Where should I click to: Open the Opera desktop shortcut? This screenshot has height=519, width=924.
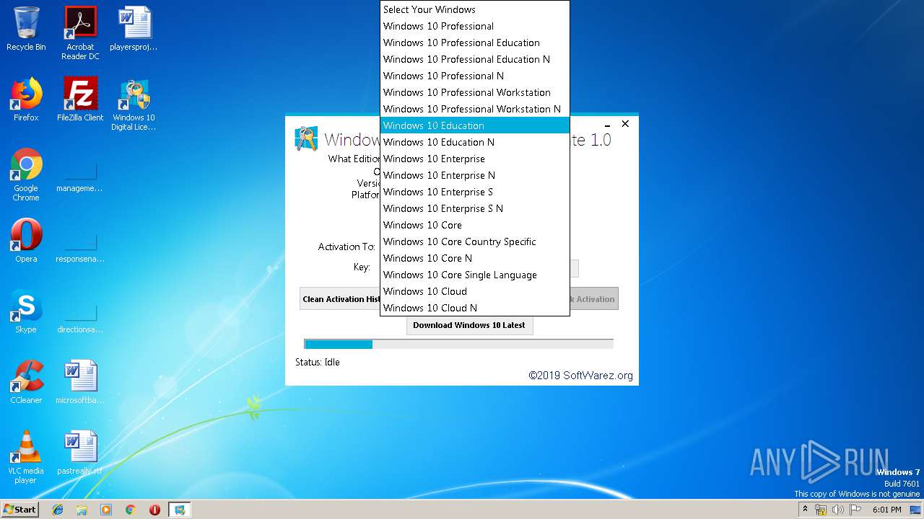(26, 240)
